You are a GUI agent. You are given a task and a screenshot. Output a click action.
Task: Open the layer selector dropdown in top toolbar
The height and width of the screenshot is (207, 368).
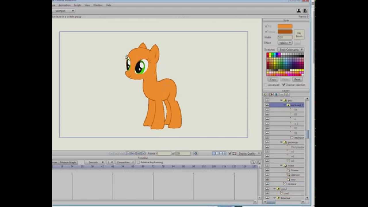(x=64, y=11)
